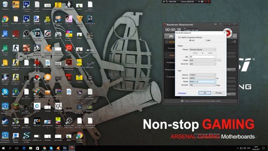Click the '...' codec settings button
This screenshot has height=151, width=268.
219,60
